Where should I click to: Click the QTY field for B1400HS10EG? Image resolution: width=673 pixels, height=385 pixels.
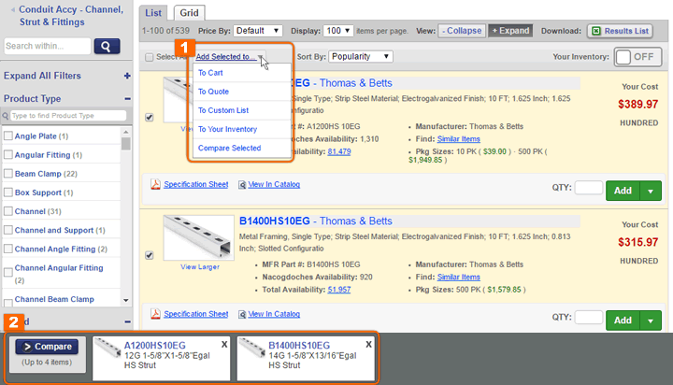[x=589, y=317]
